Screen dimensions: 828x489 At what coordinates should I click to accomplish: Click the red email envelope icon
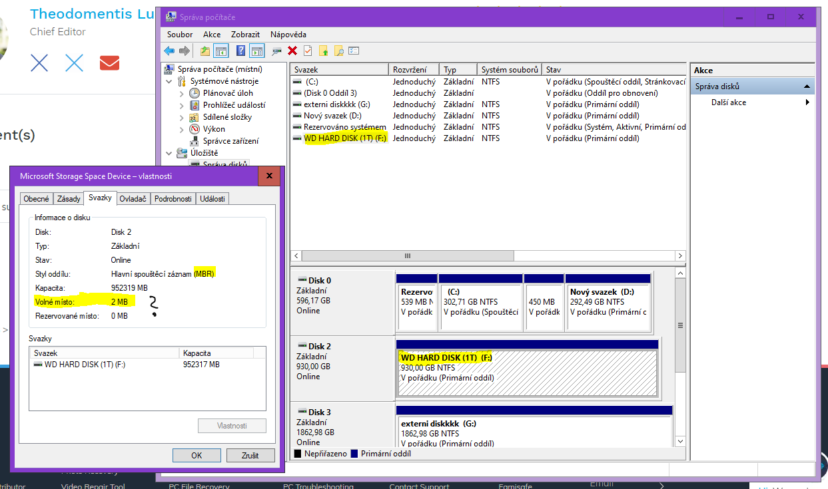tap(109, 63)
